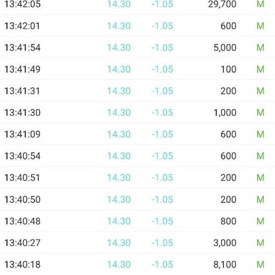275x275 pixels.
Task: Tap the 13:41:31 trade entry
Action: pyautogui.click(x=137, y=91)
